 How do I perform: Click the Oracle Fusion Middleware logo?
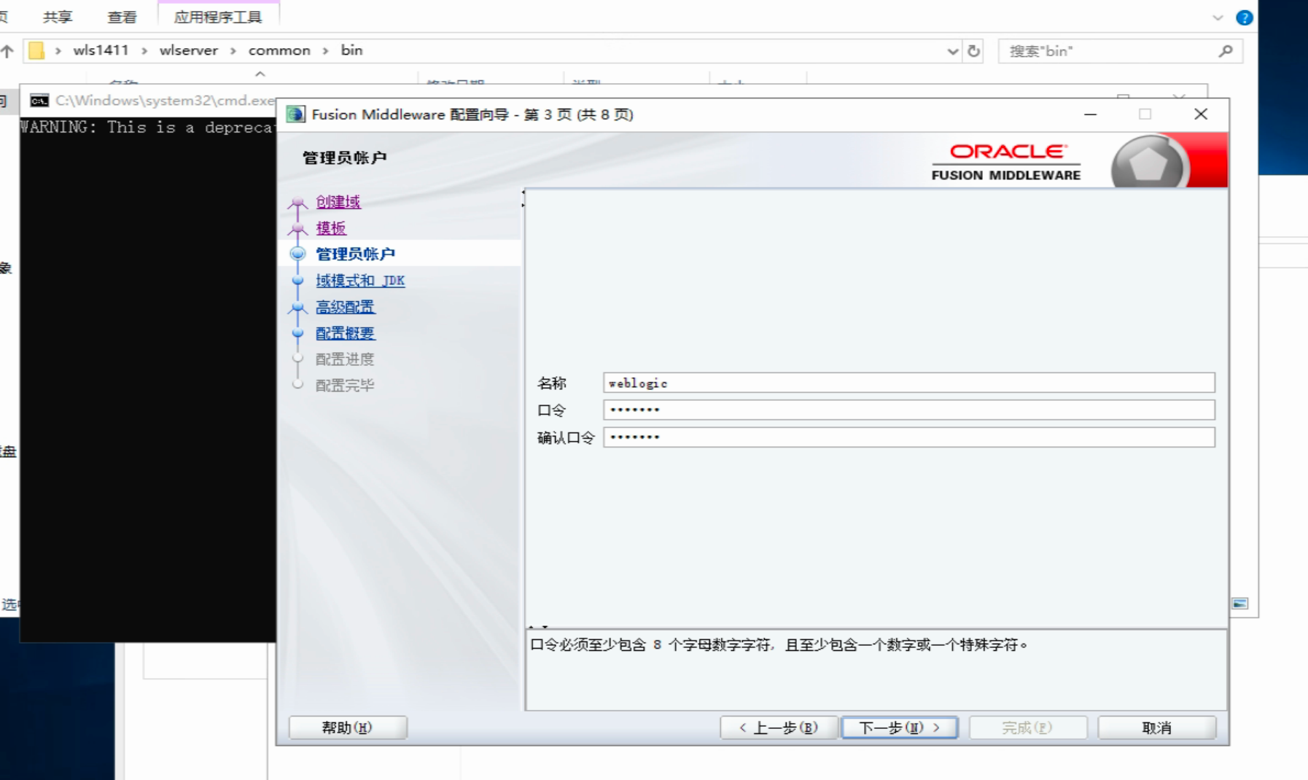[x=1006, y=162]
